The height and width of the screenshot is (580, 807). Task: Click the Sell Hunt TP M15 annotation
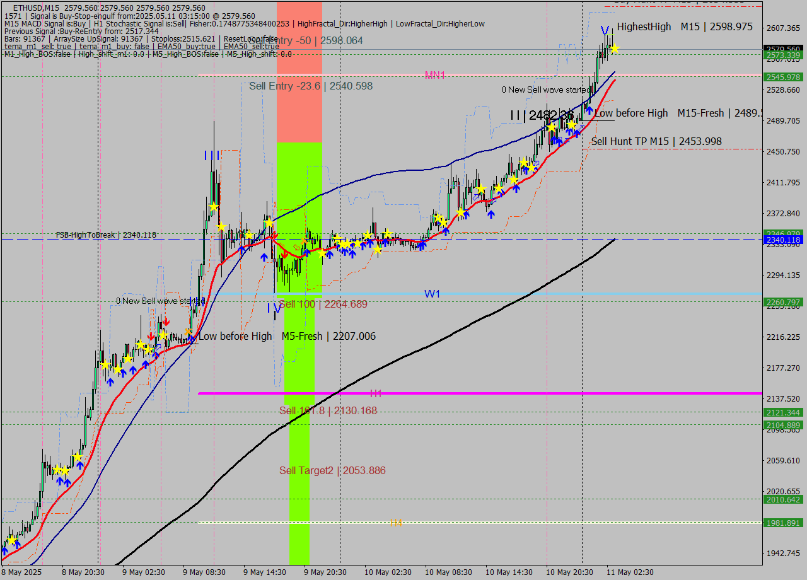click(656, 141)
